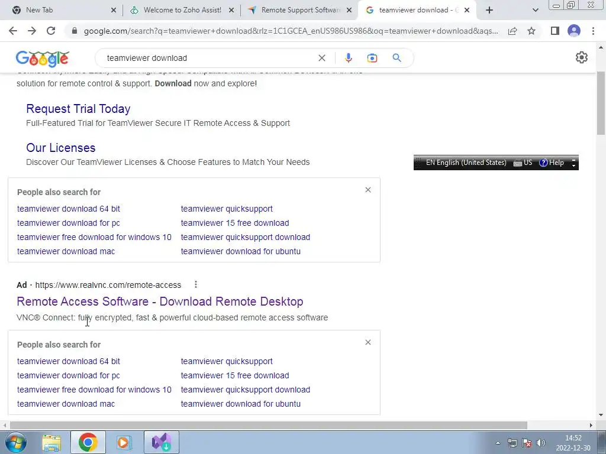The height and width of the screenshot is (454, 606).
Task: Close the Zoho Assist tab
Action: pyautogui.click(x=231, y=11)
